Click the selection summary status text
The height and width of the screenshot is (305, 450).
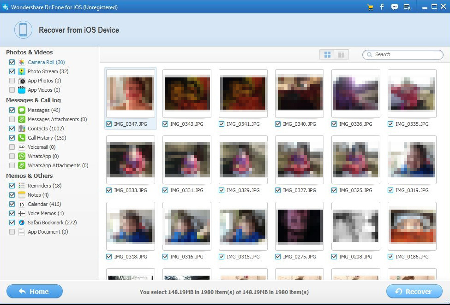click(x=224, y=292)
